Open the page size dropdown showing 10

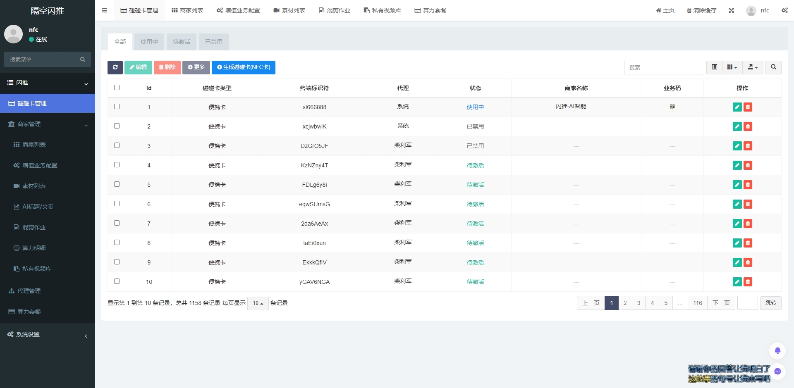(258, 303)
